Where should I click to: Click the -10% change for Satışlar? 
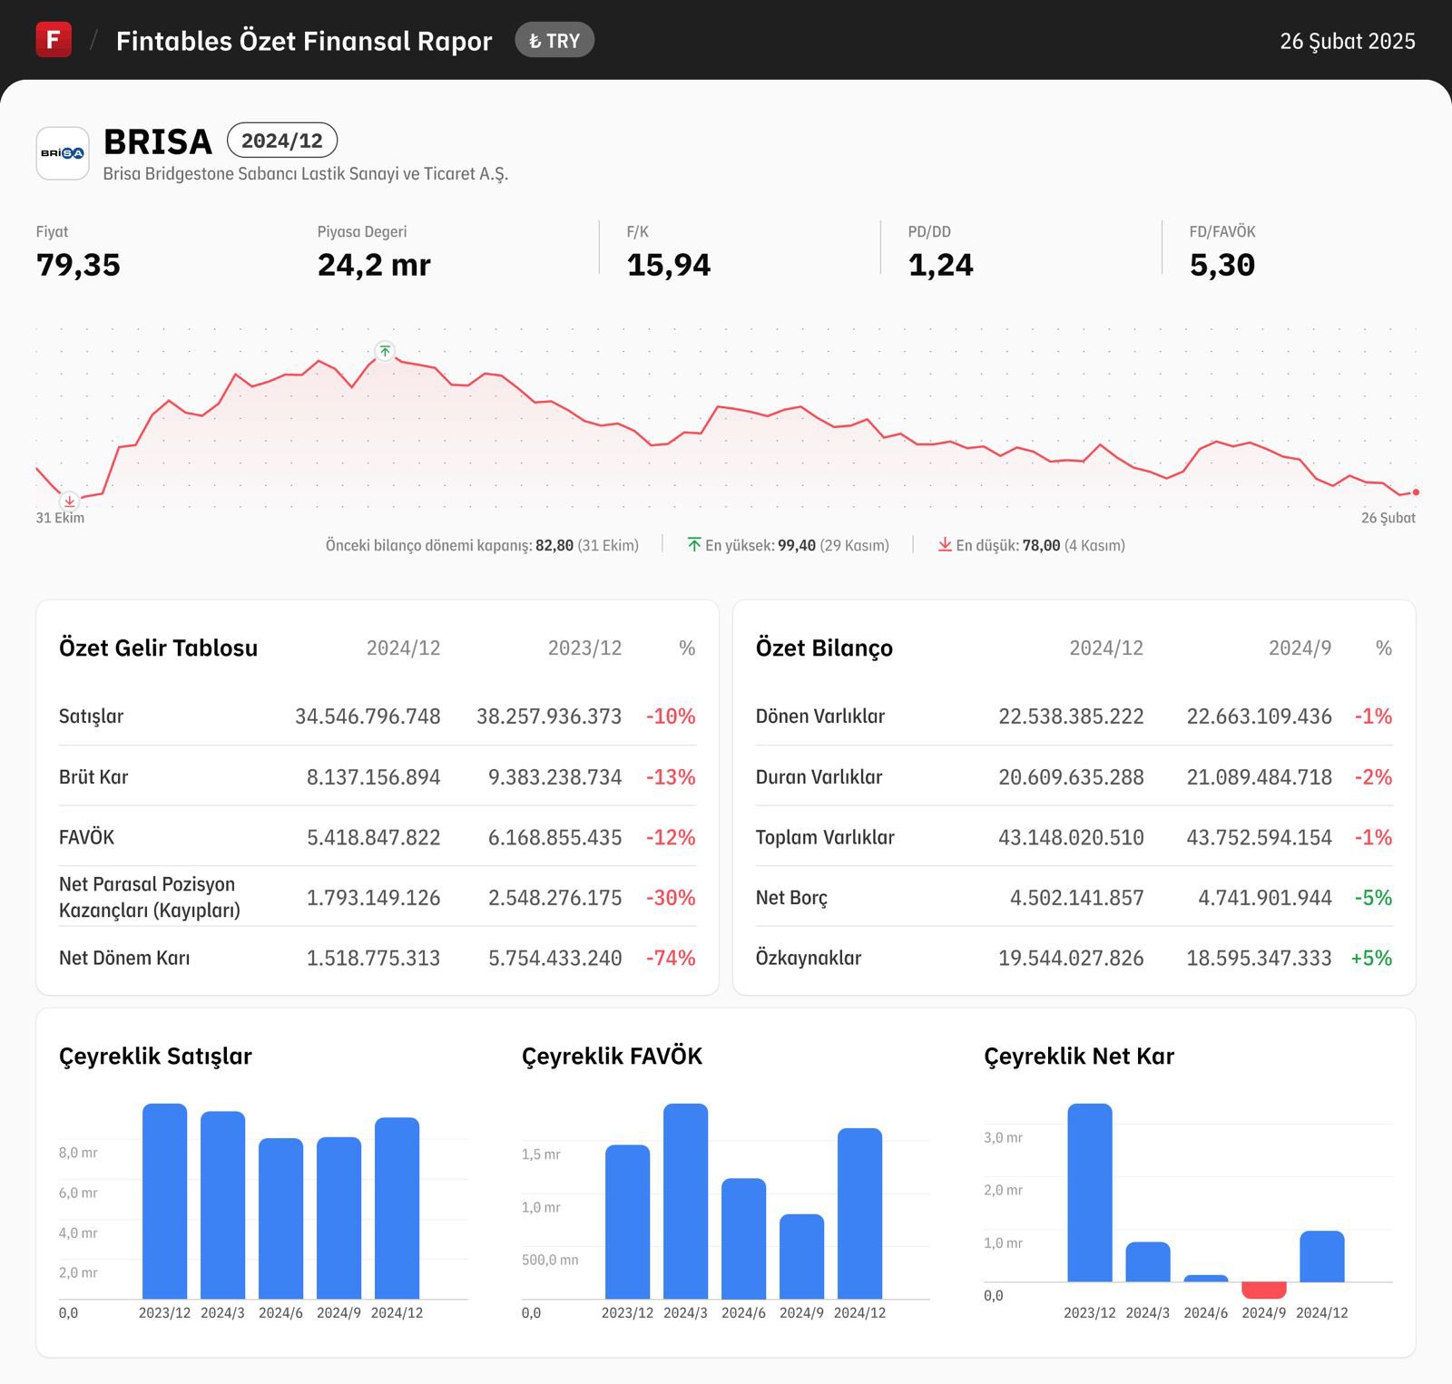pos(671,716)
